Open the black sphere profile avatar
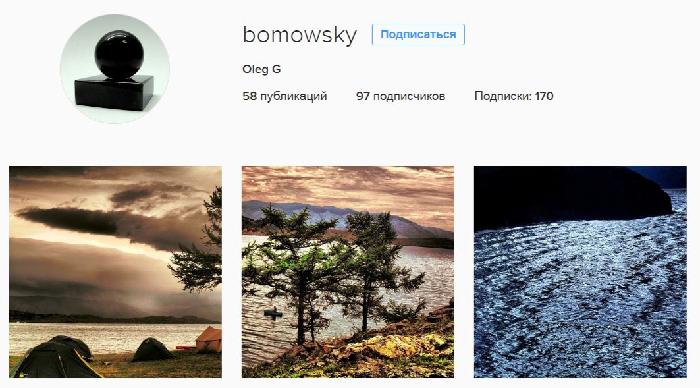Viewport: 700px width, 388px height. pyautogui.click(x=115, y=69)
